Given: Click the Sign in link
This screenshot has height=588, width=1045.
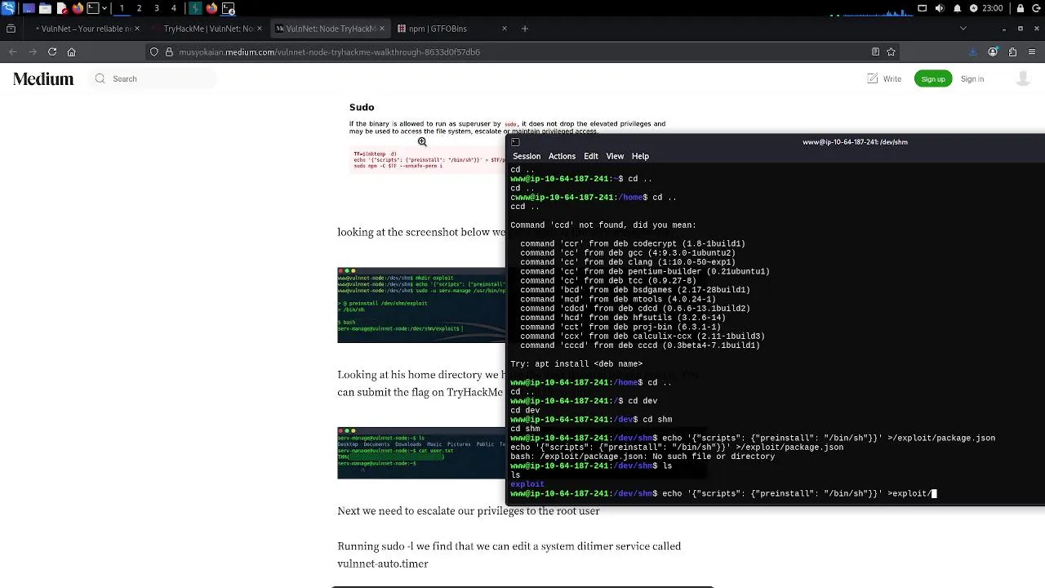Looking at the screenshot, I should coord(972,78).
